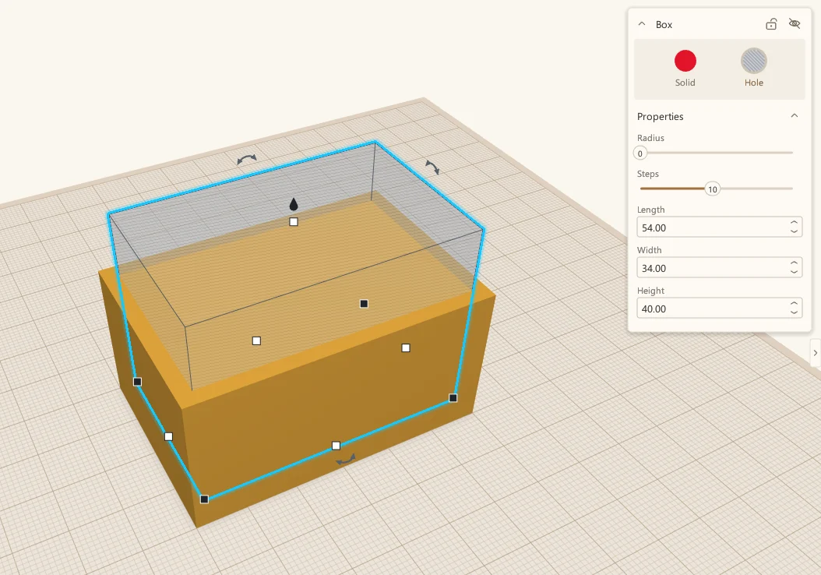The image size is (821, 575).
Task: Click the Properties heading
Action: pyautogui.click(x=661, y=116)
